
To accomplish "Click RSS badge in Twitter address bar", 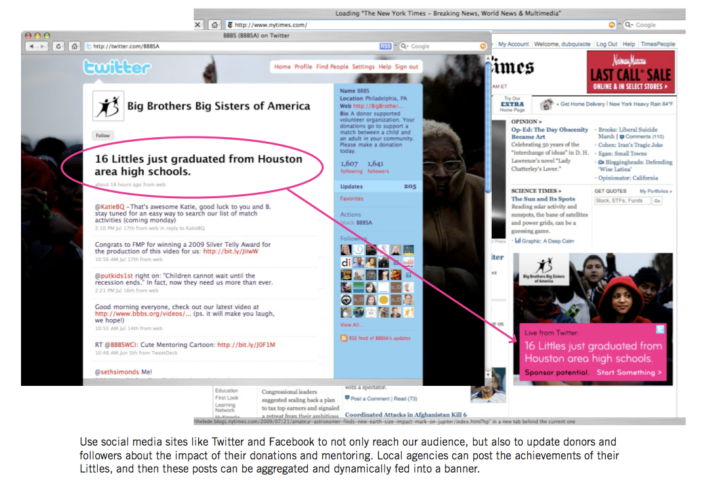I will (385, 47).
